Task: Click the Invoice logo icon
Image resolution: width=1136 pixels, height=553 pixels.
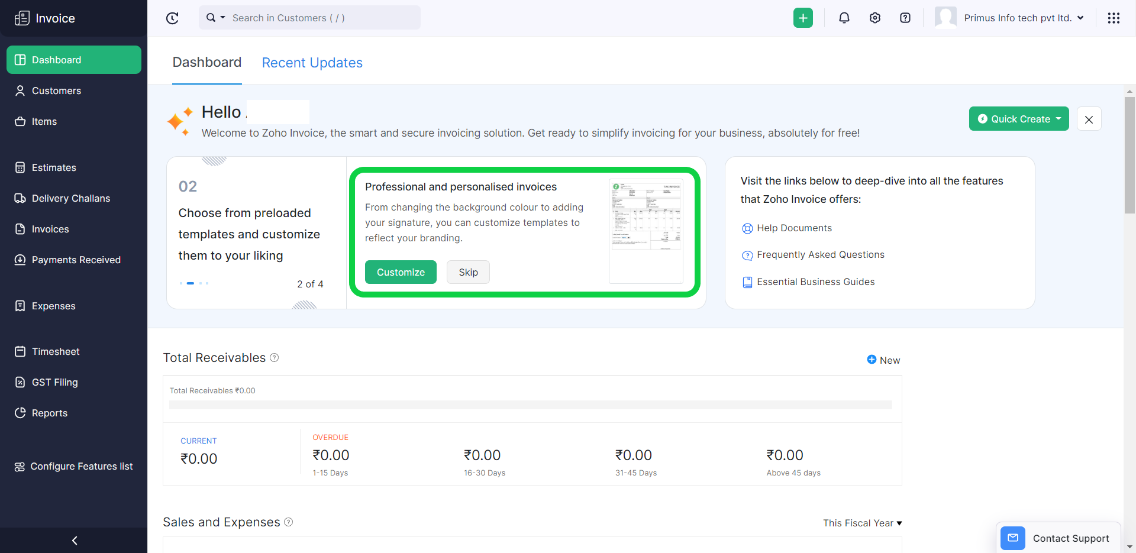Action: tap(22, 18)
